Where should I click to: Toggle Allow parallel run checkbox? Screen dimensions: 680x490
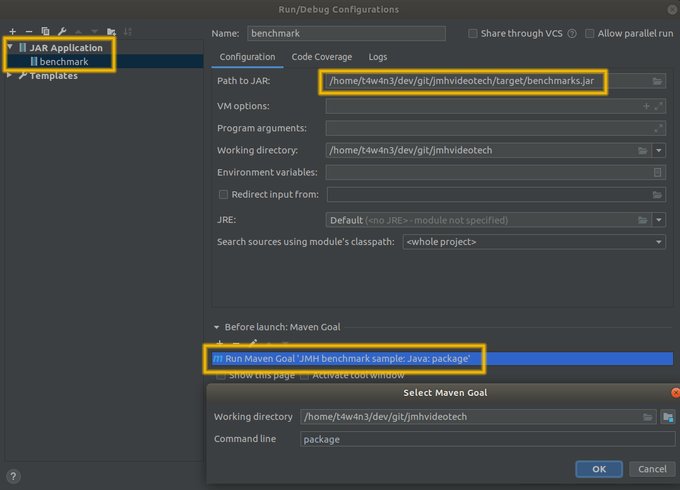[x=590, y=33]
